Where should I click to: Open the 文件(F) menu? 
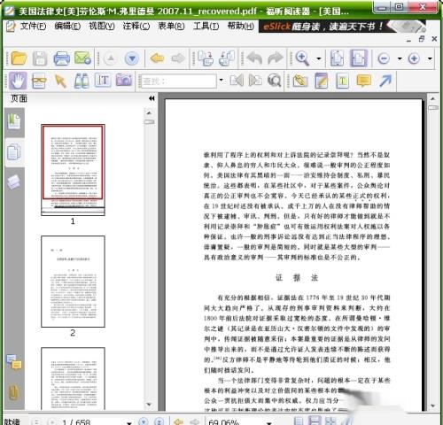[33, 27]
